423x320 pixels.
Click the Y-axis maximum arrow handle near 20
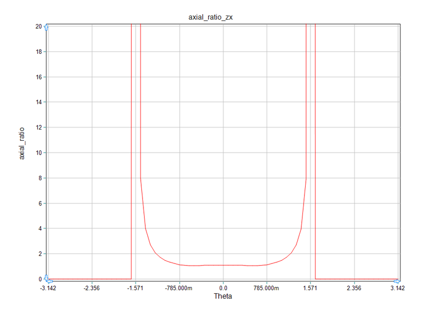point(46,27)
